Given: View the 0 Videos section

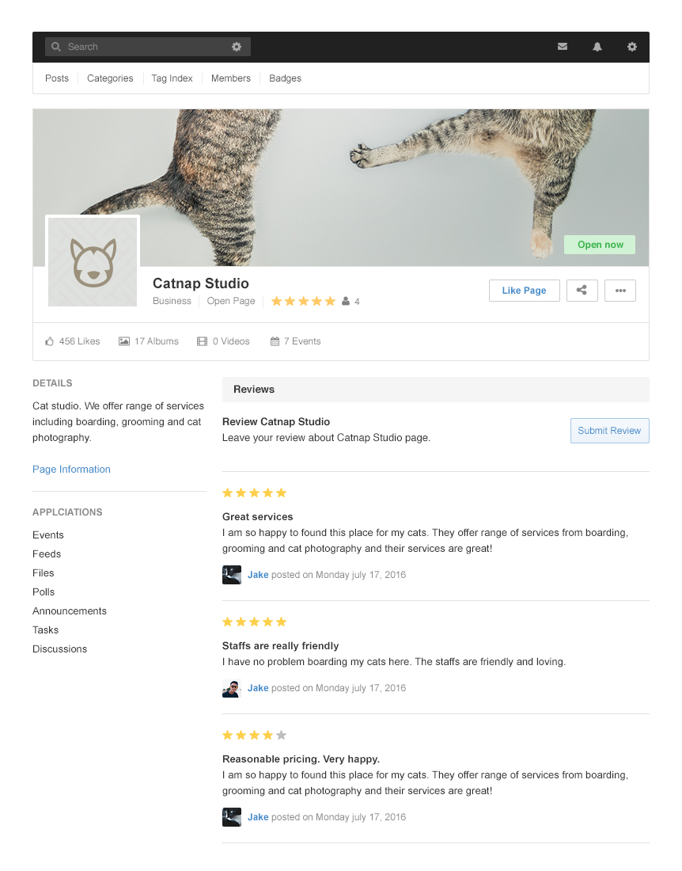Looking at the screenshot, I should pos(224,341).
